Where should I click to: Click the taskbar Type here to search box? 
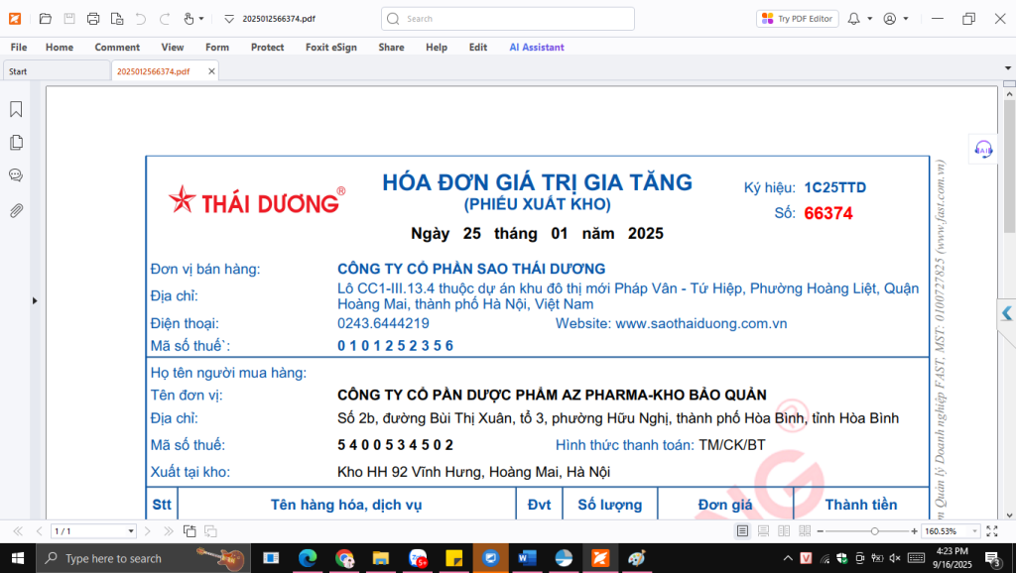point(143,558)
